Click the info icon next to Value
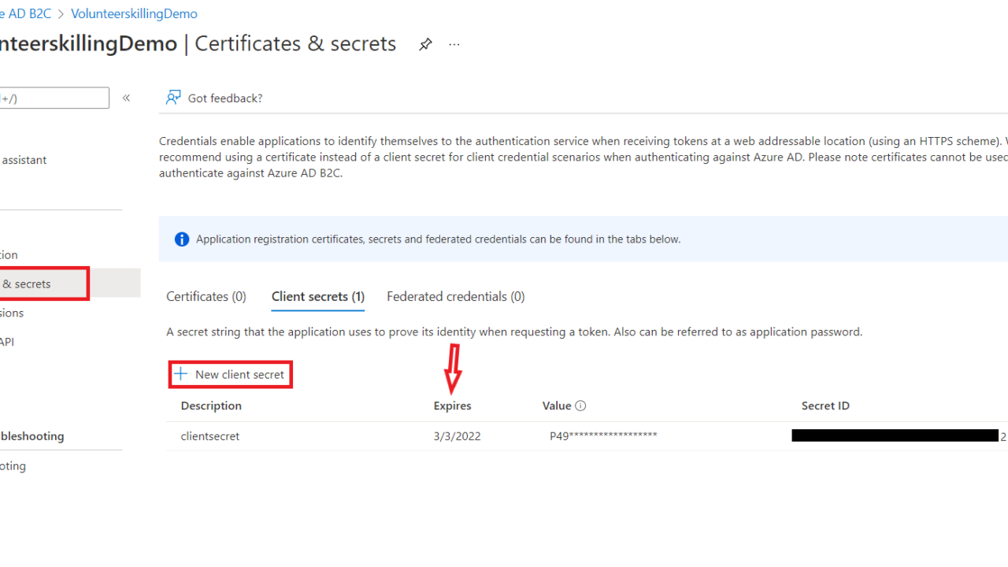Image resolution: width=1008 pixels, height=567 pixels. [x=581, y=406]
